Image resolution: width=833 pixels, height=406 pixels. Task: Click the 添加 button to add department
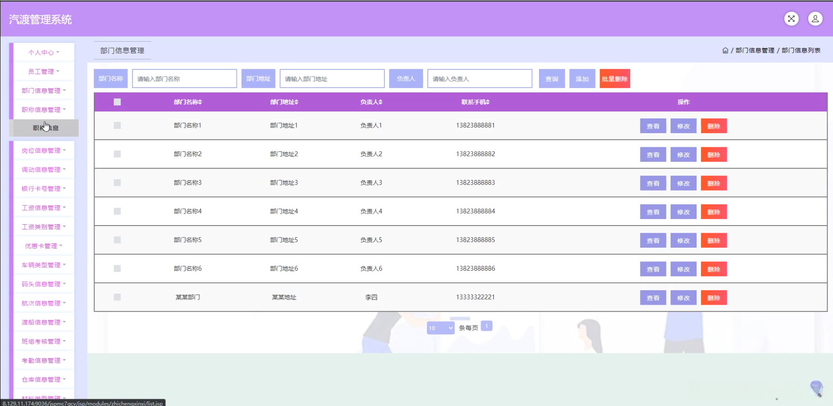coord(582,79)
